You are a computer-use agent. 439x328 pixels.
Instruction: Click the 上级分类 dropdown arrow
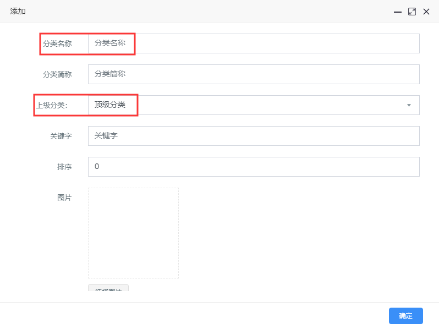click(409, 105)
